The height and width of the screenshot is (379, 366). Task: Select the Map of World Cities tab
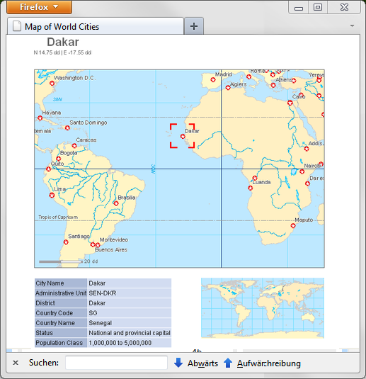[96, 26]
